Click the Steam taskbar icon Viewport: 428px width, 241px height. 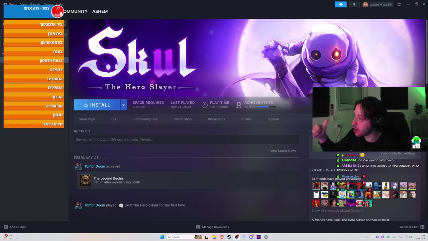point(229,237)
